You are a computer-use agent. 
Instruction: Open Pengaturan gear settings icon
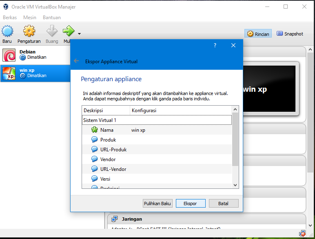click(29, 31)
